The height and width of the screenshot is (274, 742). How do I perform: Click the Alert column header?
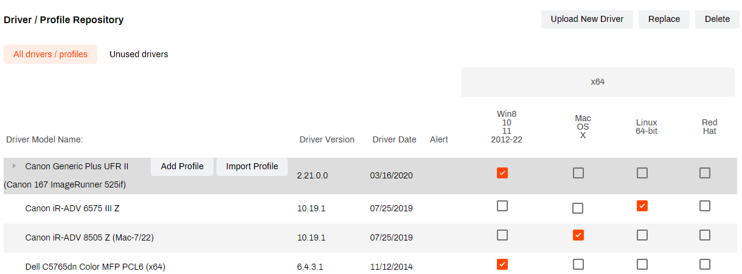(439, 139)
